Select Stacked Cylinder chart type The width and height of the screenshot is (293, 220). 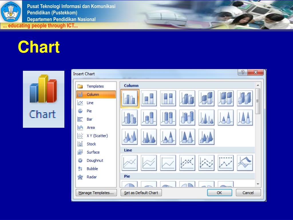click(149, 118)
